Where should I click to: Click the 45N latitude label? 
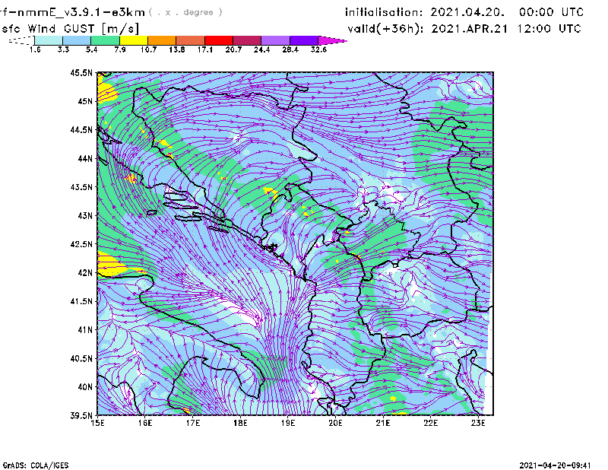click(x=85, y=101)
